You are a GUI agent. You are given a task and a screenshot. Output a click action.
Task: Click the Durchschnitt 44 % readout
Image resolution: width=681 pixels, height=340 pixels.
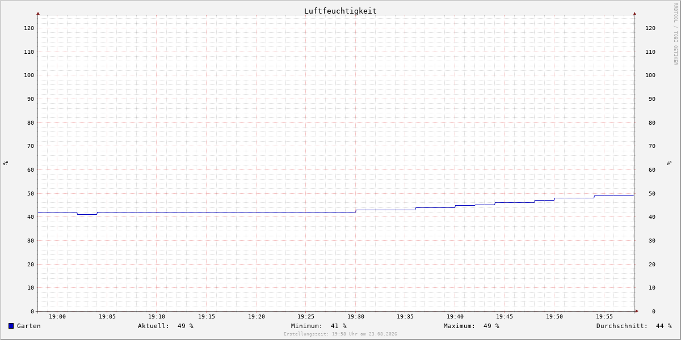tap(634, 326)
